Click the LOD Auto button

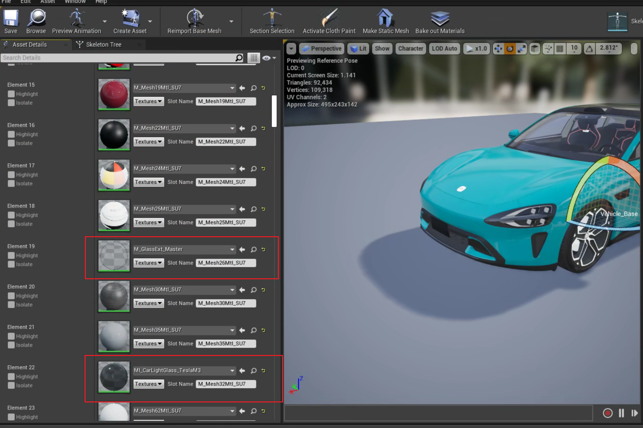point(444,48)
